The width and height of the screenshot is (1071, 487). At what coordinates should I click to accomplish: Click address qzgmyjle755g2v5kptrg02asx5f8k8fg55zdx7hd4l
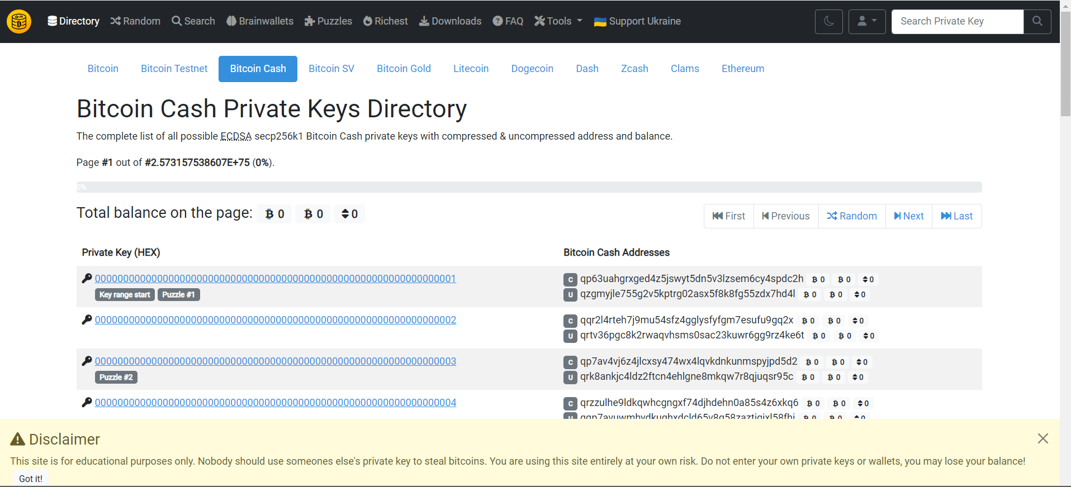click(688, 294)
